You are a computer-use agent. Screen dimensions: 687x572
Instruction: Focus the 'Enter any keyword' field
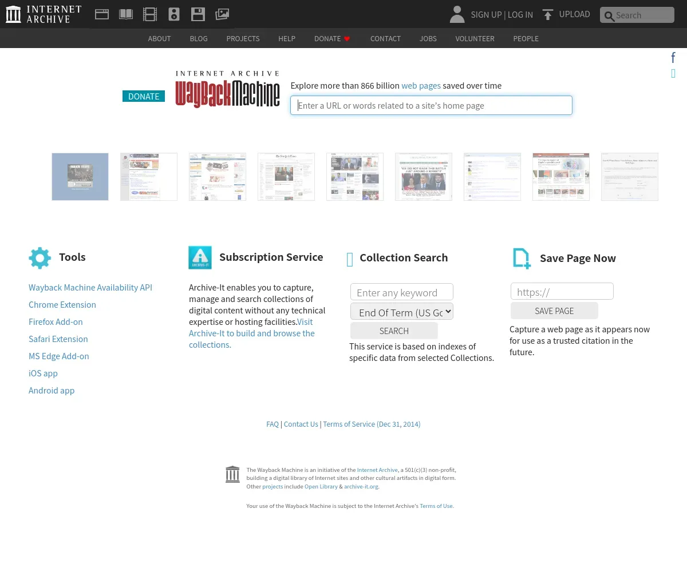tap(402, 292)
